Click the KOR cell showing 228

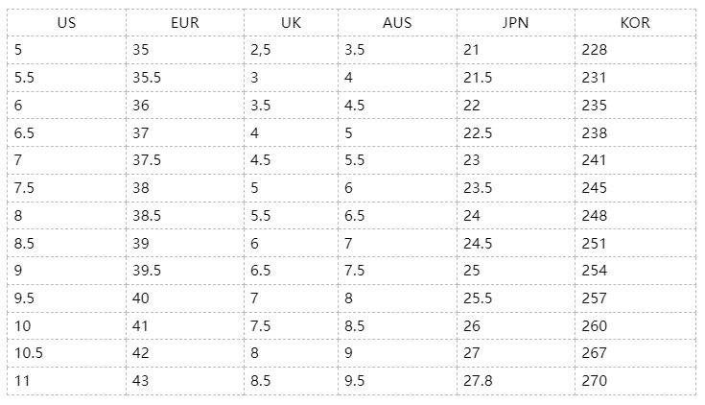pos(595,49)
